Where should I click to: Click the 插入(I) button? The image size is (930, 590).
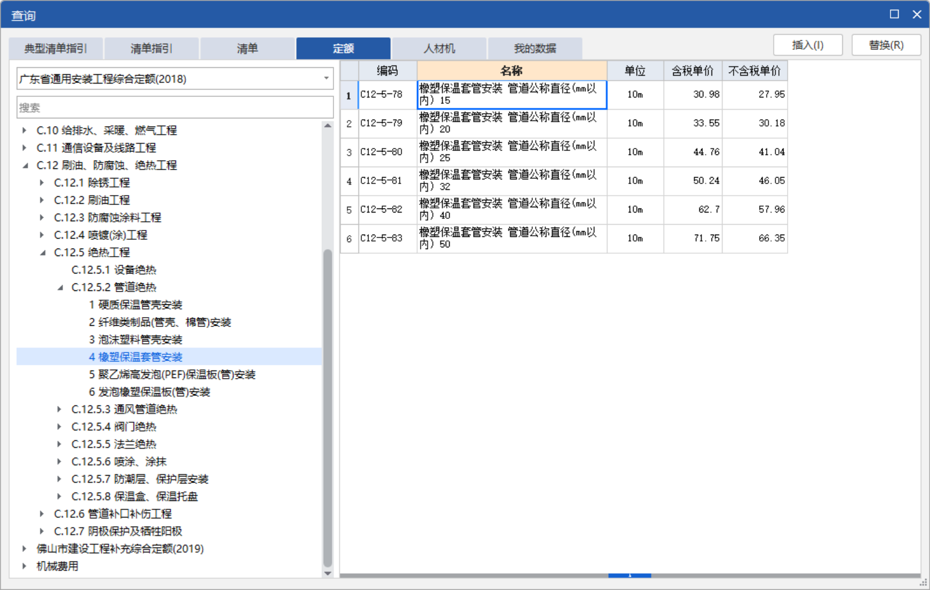[x=808, y=45]
